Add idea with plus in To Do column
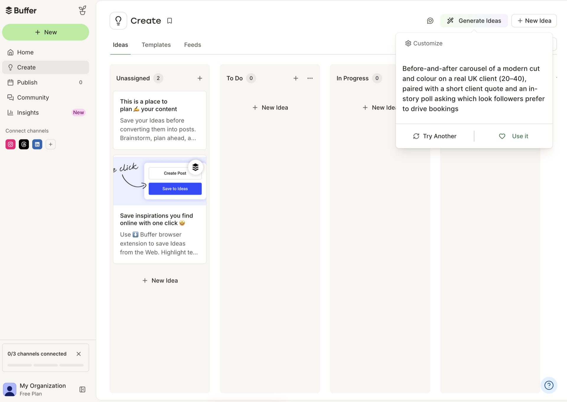567x402 pixels. coord(296,78)
